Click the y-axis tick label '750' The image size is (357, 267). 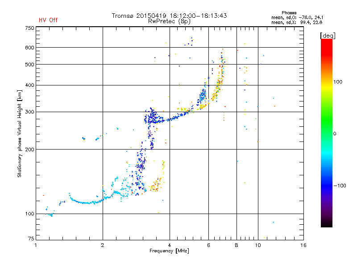pos(29,28)
